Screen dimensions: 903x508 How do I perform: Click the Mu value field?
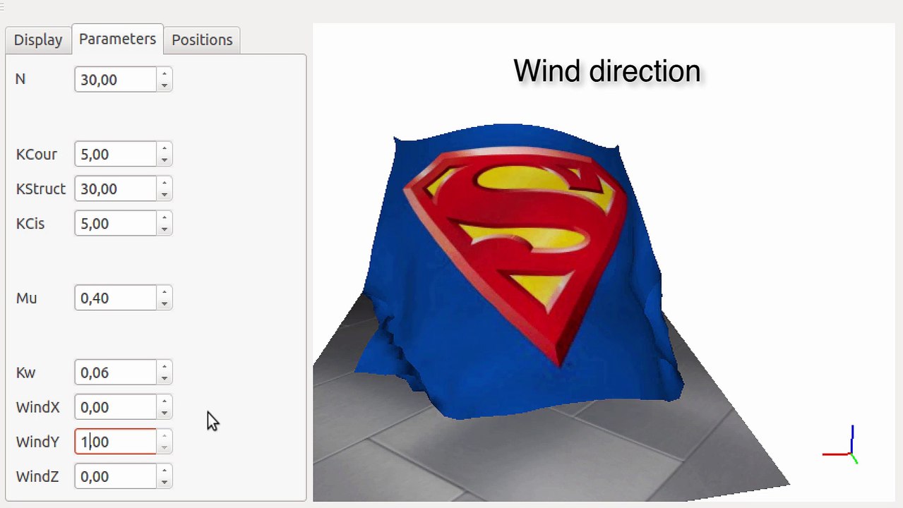pos(115,298)
